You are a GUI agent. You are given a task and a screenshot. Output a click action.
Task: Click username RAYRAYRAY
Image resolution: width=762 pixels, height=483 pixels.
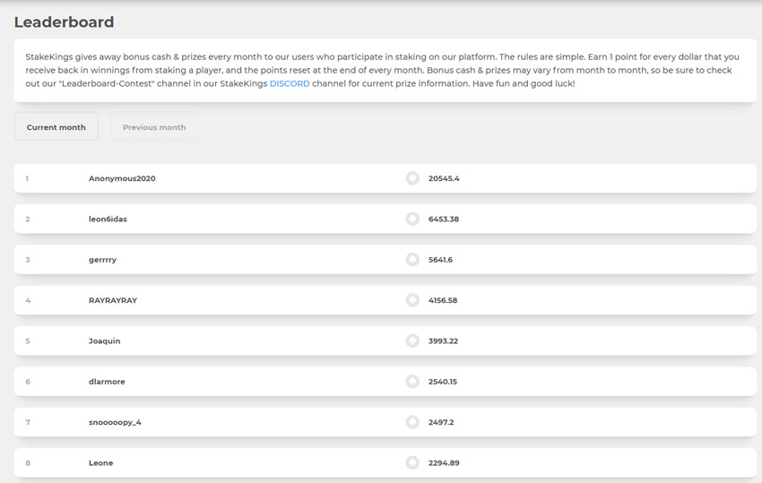tap(113, 300)
